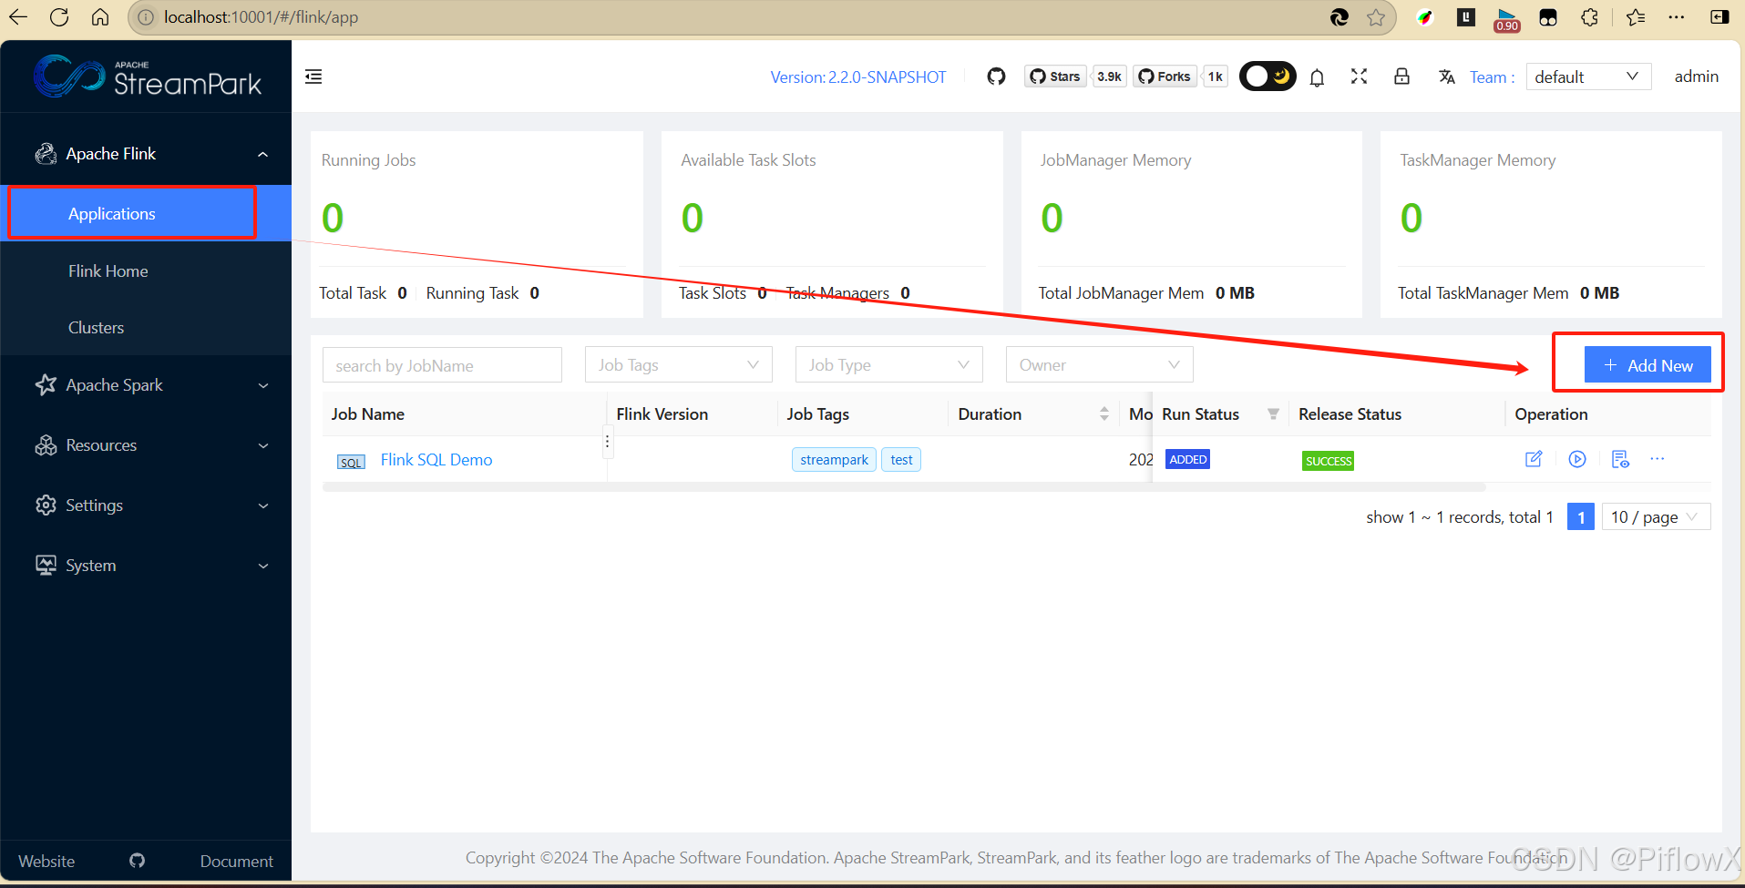Click the System monitor icon

coord(46,565)
